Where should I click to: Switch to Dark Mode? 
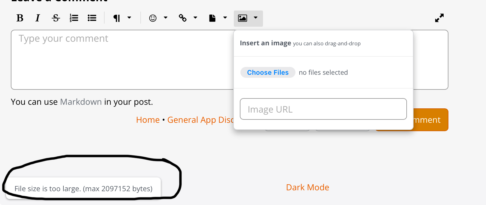[307, 188]
